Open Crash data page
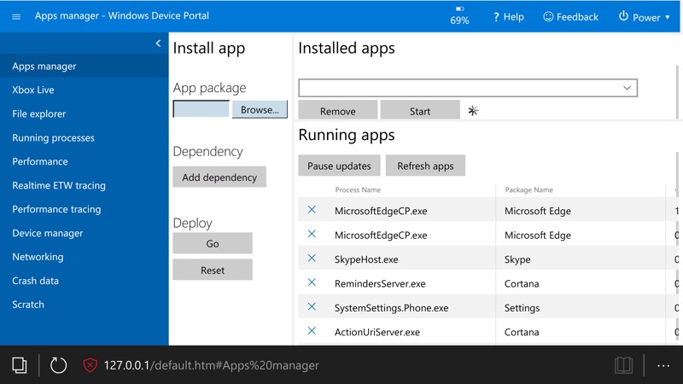 pyautogui.click(x=35, y=281)
